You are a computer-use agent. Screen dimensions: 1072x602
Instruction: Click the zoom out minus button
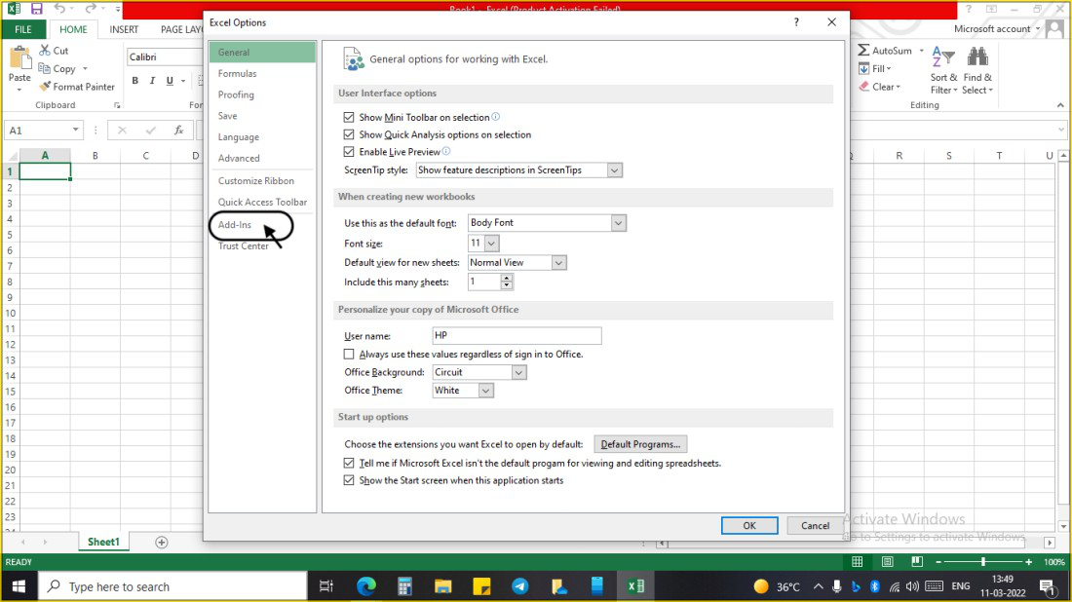938,562
